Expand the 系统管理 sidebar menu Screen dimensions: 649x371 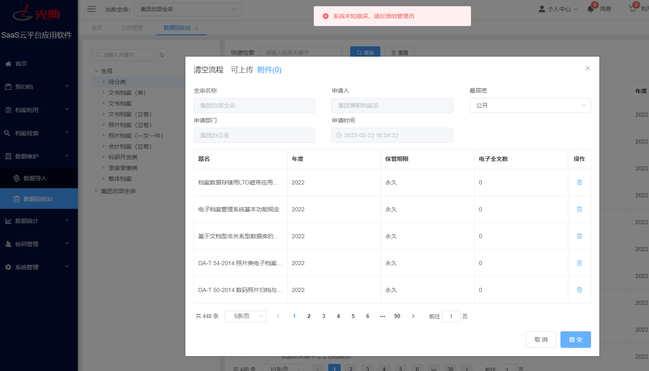tap(39, 267)
